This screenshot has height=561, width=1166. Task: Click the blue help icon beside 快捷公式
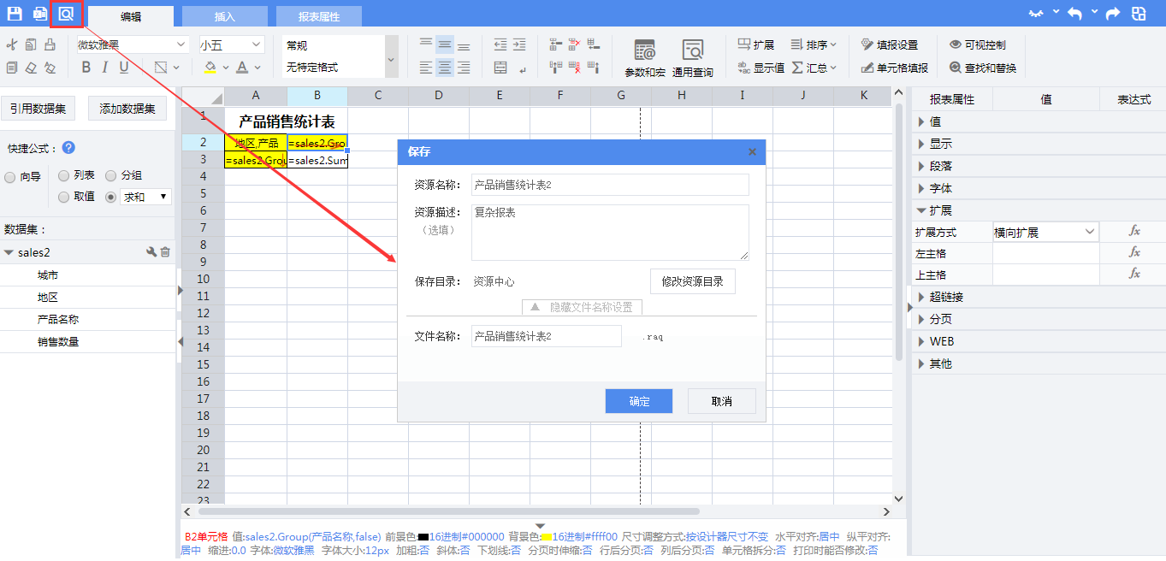[x=68, y=148]
